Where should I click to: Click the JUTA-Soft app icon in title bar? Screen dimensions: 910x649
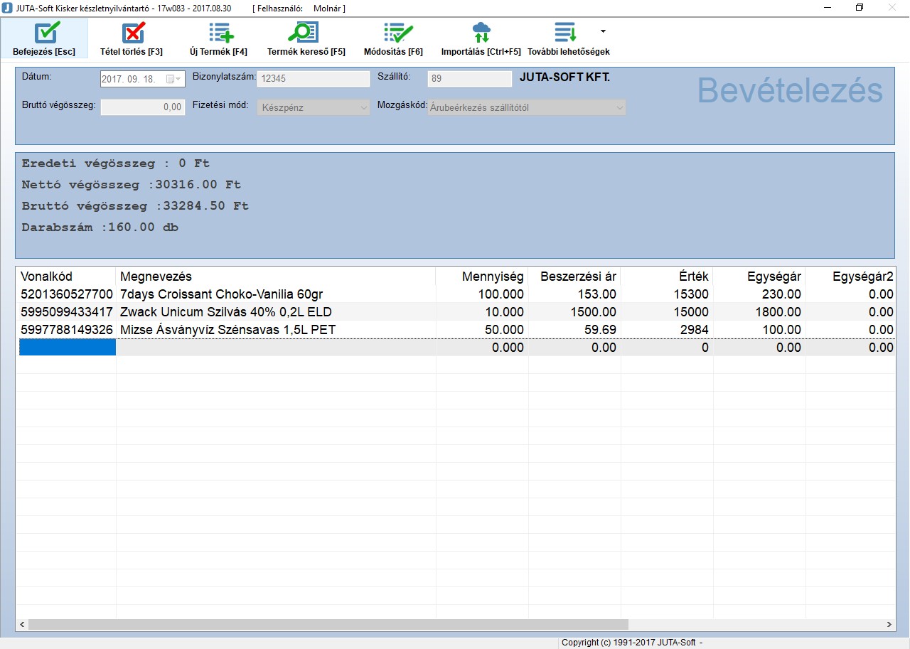click(x=7, y=8)
